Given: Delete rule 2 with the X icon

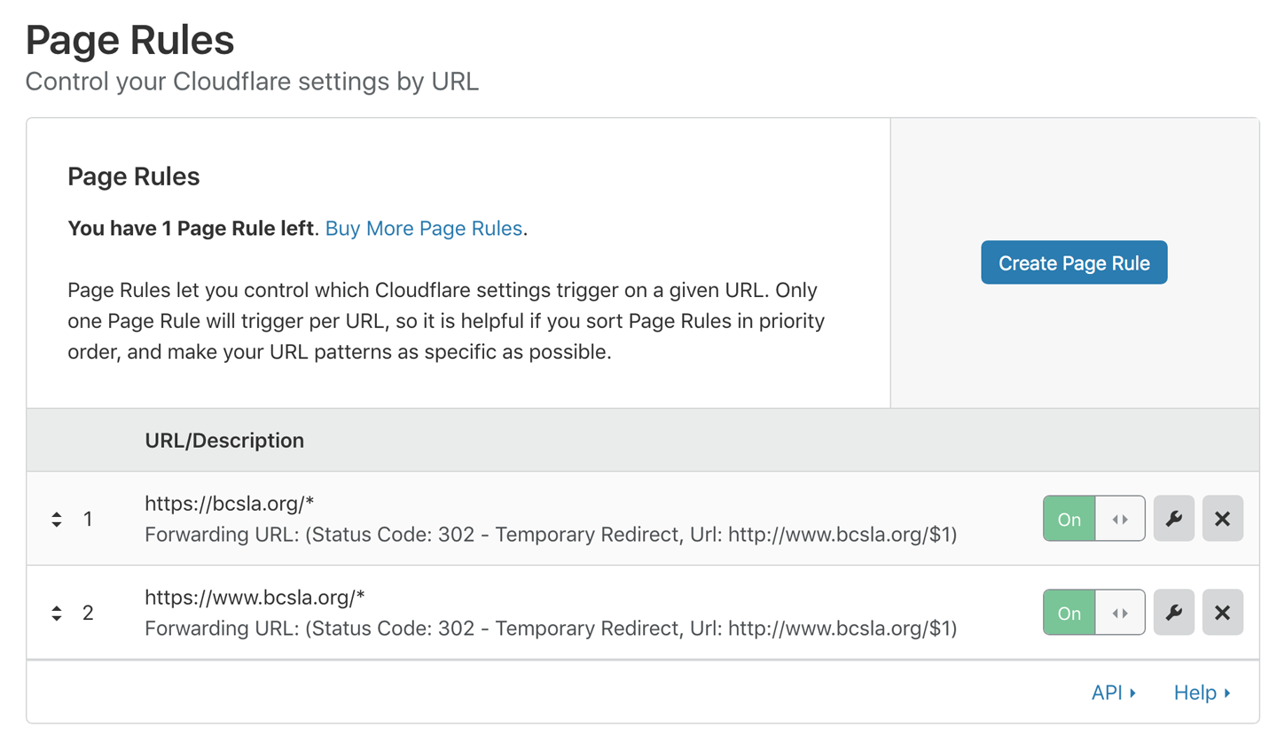Looking at the screenshot, I should tap(1222, 613).
